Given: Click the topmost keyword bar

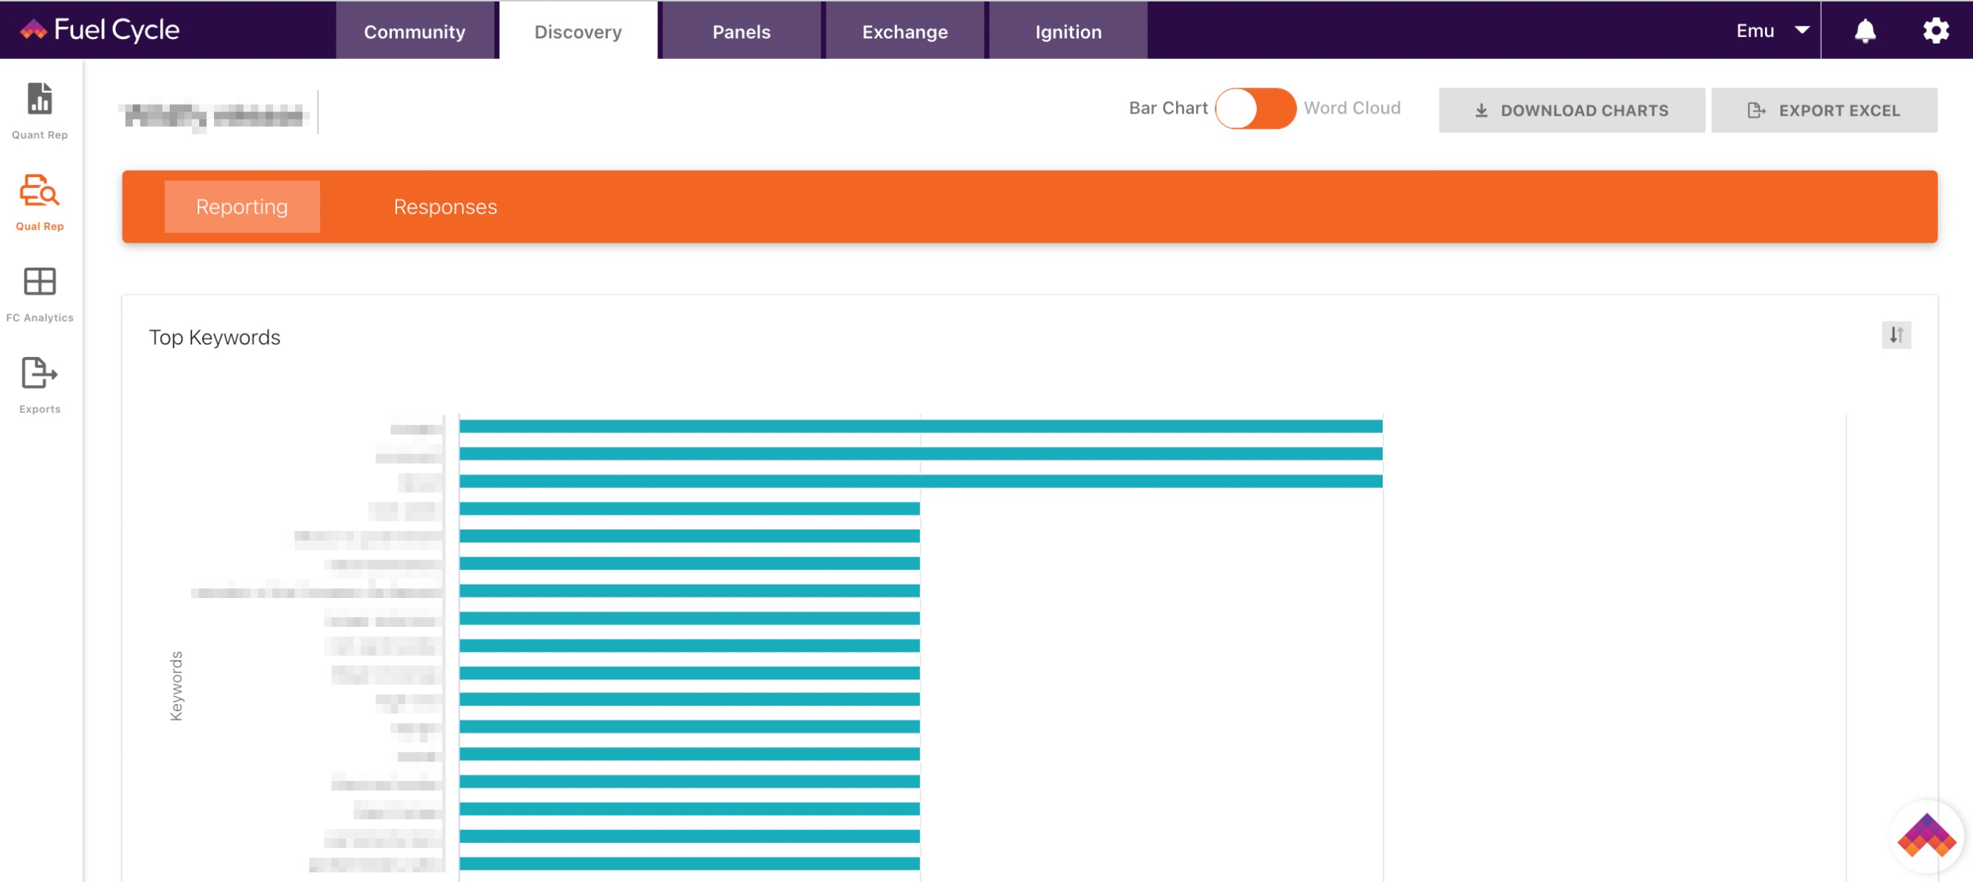Looking at the screenshot, I should click(x=921, y=426).
